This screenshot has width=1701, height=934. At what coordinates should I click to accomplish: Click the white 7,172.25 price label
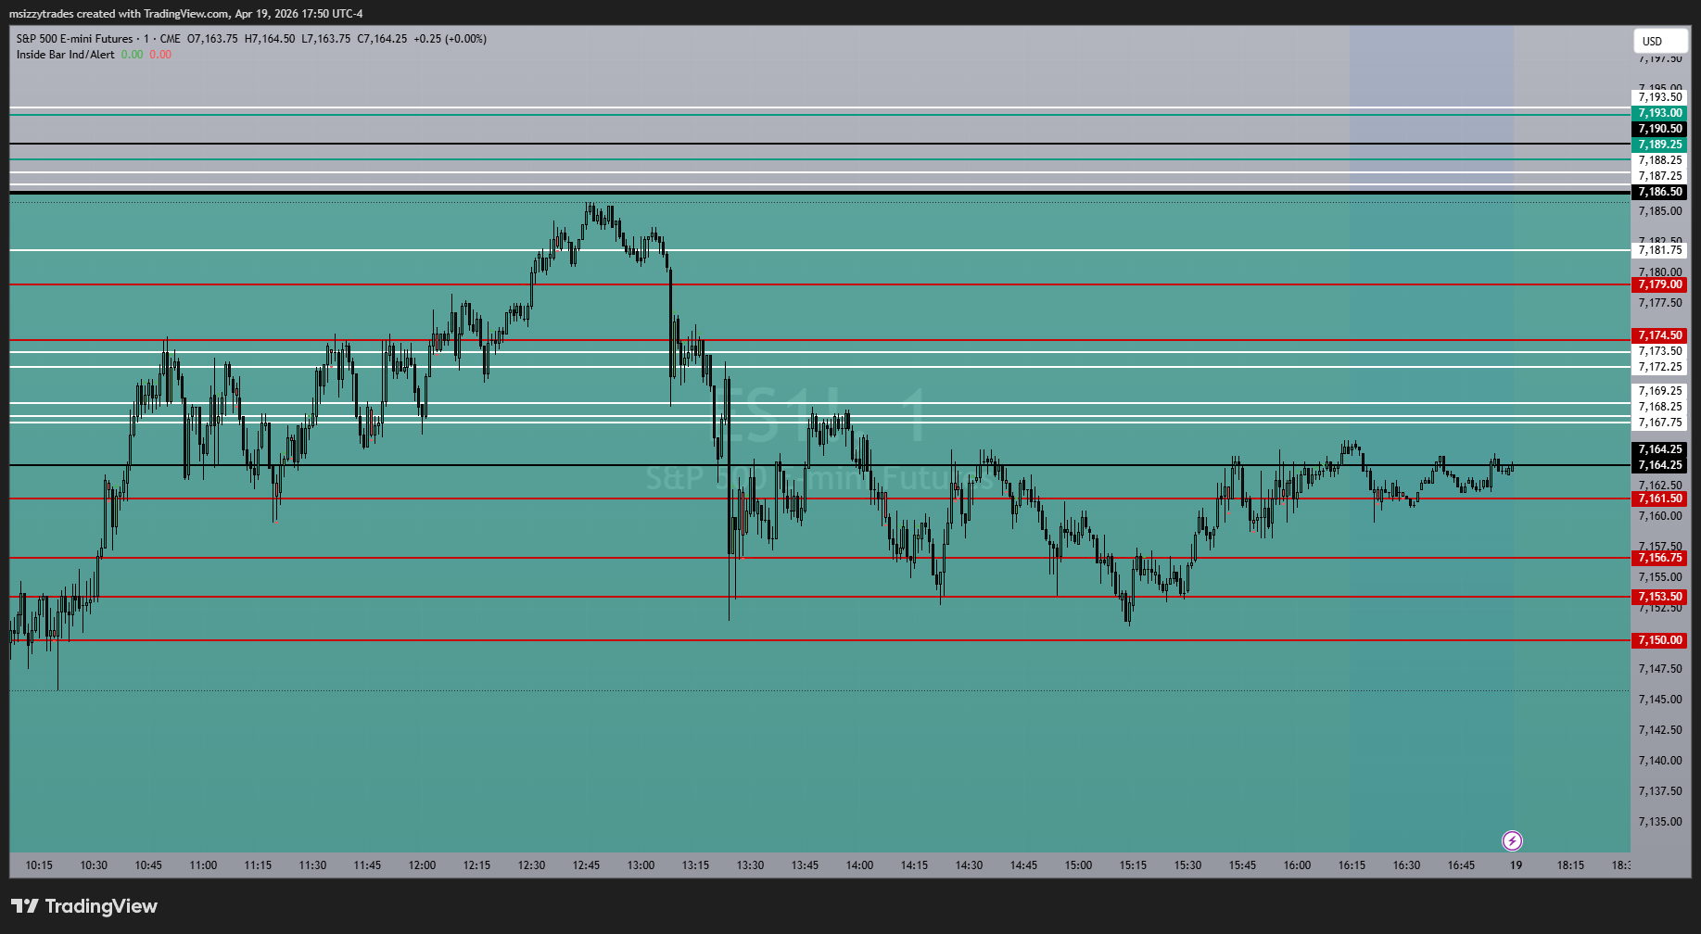click(x=1659, y=367)
